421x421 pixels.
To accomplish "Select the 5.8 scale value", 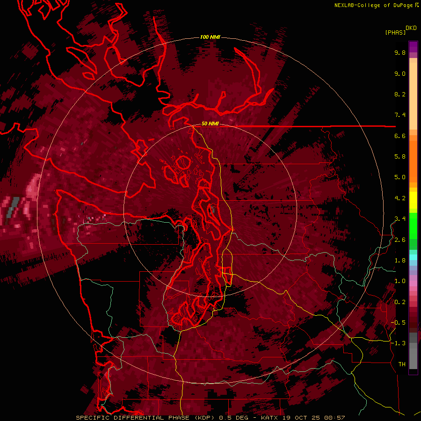I will point(400,157).
